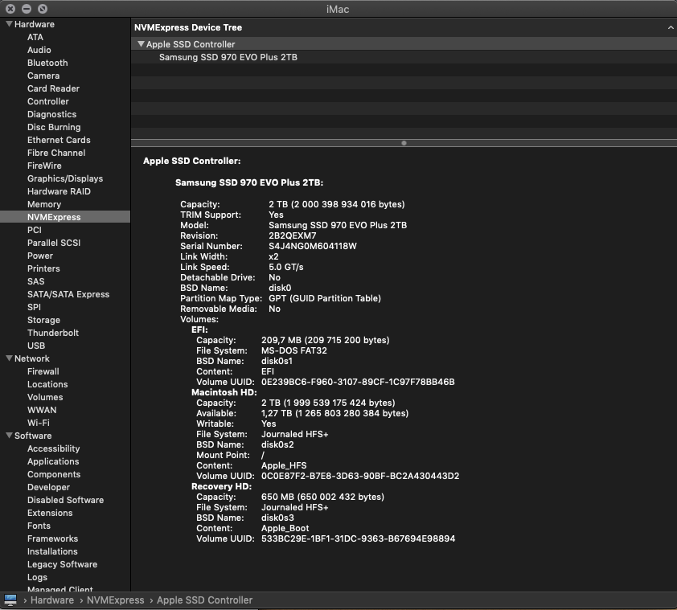Collapse the Apple SSD Controller tree node

(x=141, y=44)
